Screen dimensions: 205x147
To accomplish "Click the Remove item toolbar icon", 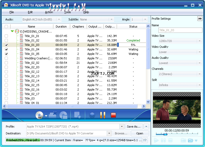I will (x=53, y=115).
